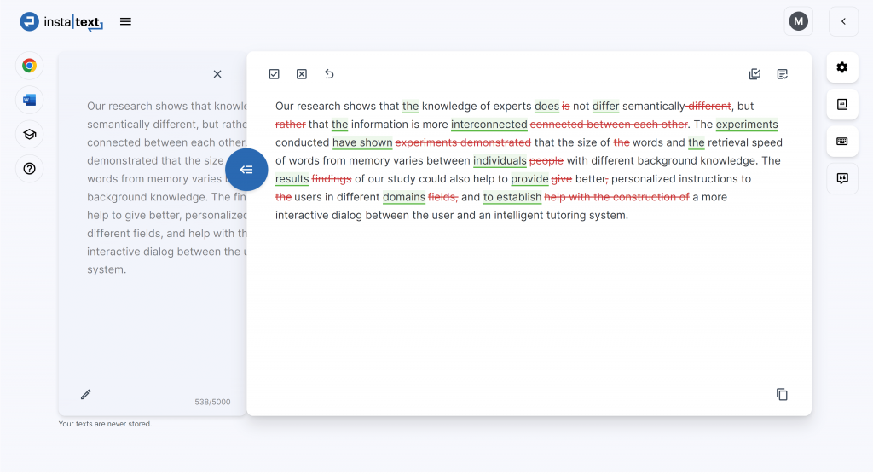Click the struck-out word 'give'
This screenshot has width=873, height=475.
[x=562, y=179]
